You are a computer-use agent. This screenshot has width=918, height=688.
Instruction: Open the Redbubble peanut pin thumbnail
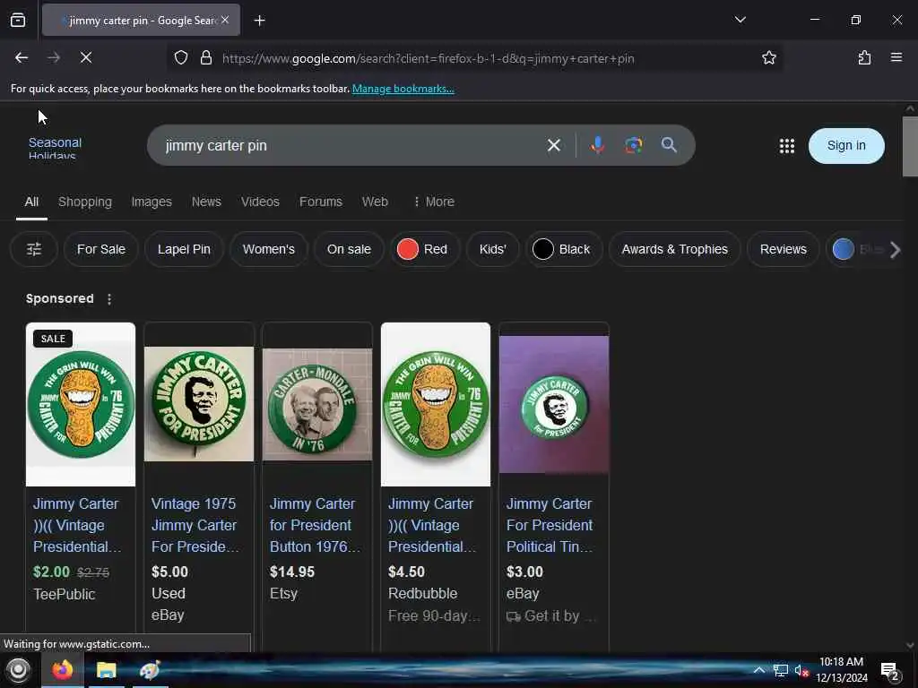436,404
